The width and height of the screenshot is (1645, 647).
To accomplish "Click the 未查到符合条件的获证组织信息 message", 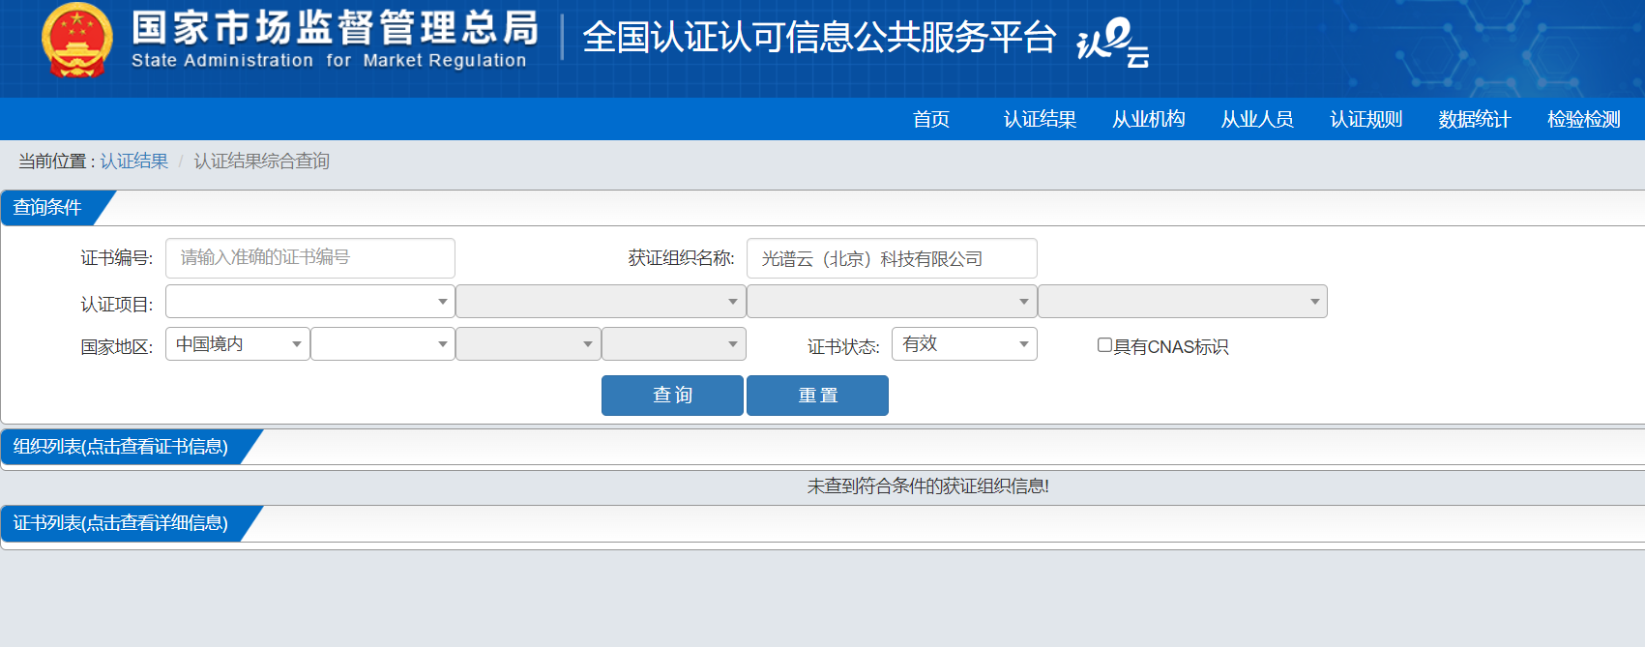I will [x=928, y=486].
